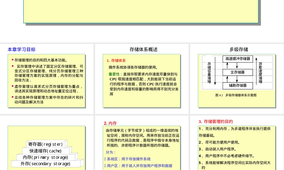The height and width of the screenshot is (170, 284).
Task: Click the caption 图 4.1 多级存储器体系示意图
Action: coord(236,95)
